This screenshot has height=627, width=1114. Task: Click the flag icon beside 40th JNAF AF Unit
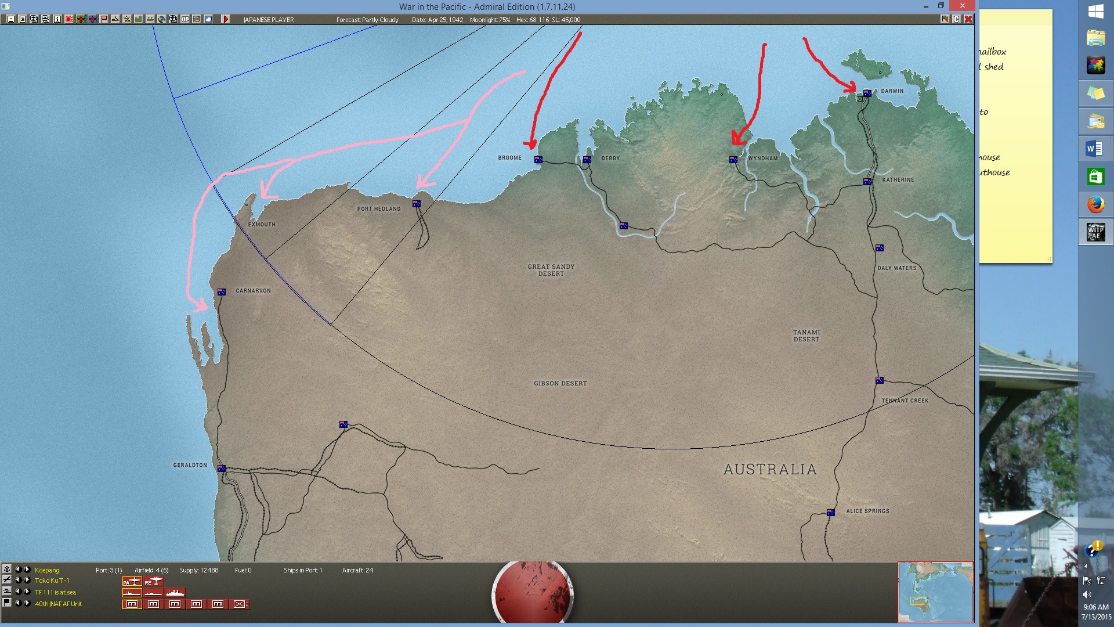pos(7,603)
